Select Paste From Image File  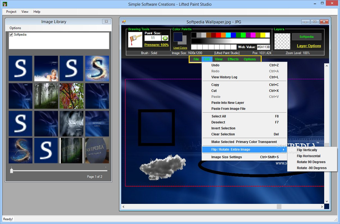245,109
